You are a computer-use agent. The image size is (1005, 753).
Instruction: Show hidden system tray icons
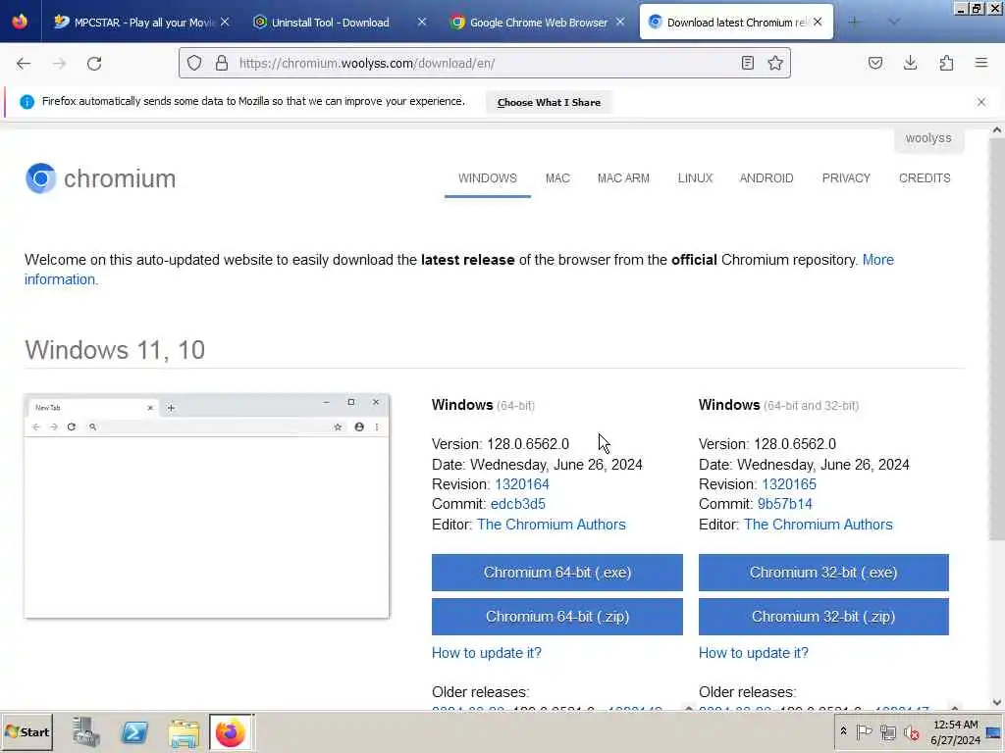point(843,731)
